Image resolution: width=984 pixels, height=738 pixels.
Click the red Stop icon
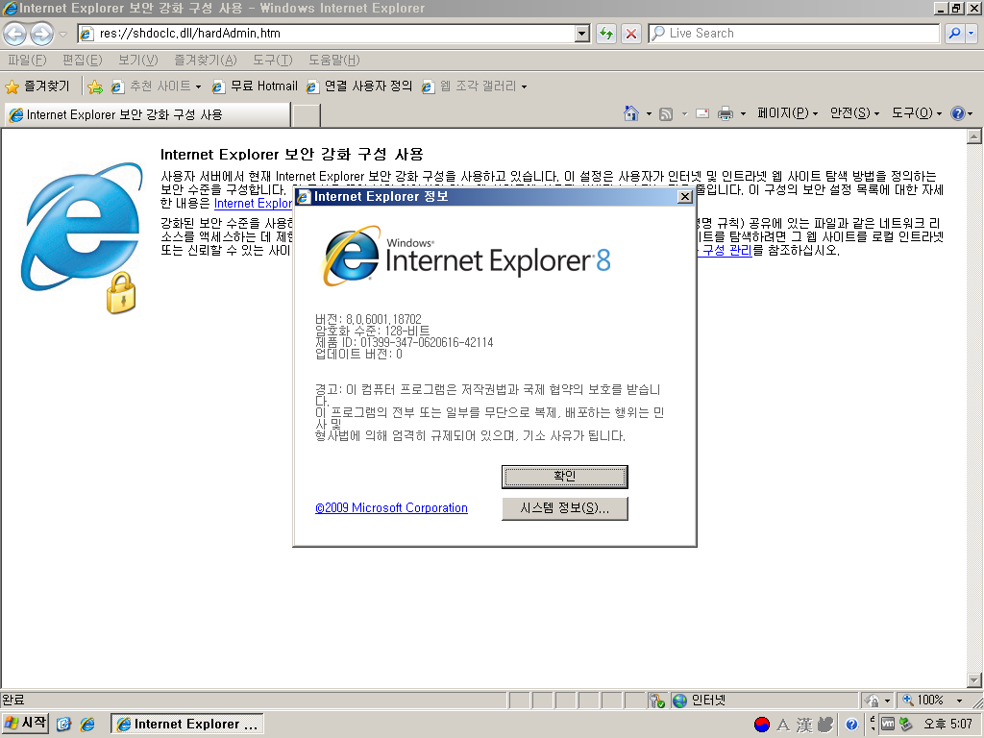[x=631, y=34]
